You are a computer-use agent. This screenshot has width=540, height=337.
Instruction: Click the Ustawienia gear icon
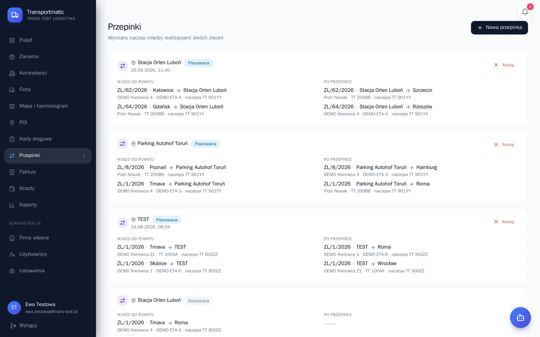coord(12,271)
